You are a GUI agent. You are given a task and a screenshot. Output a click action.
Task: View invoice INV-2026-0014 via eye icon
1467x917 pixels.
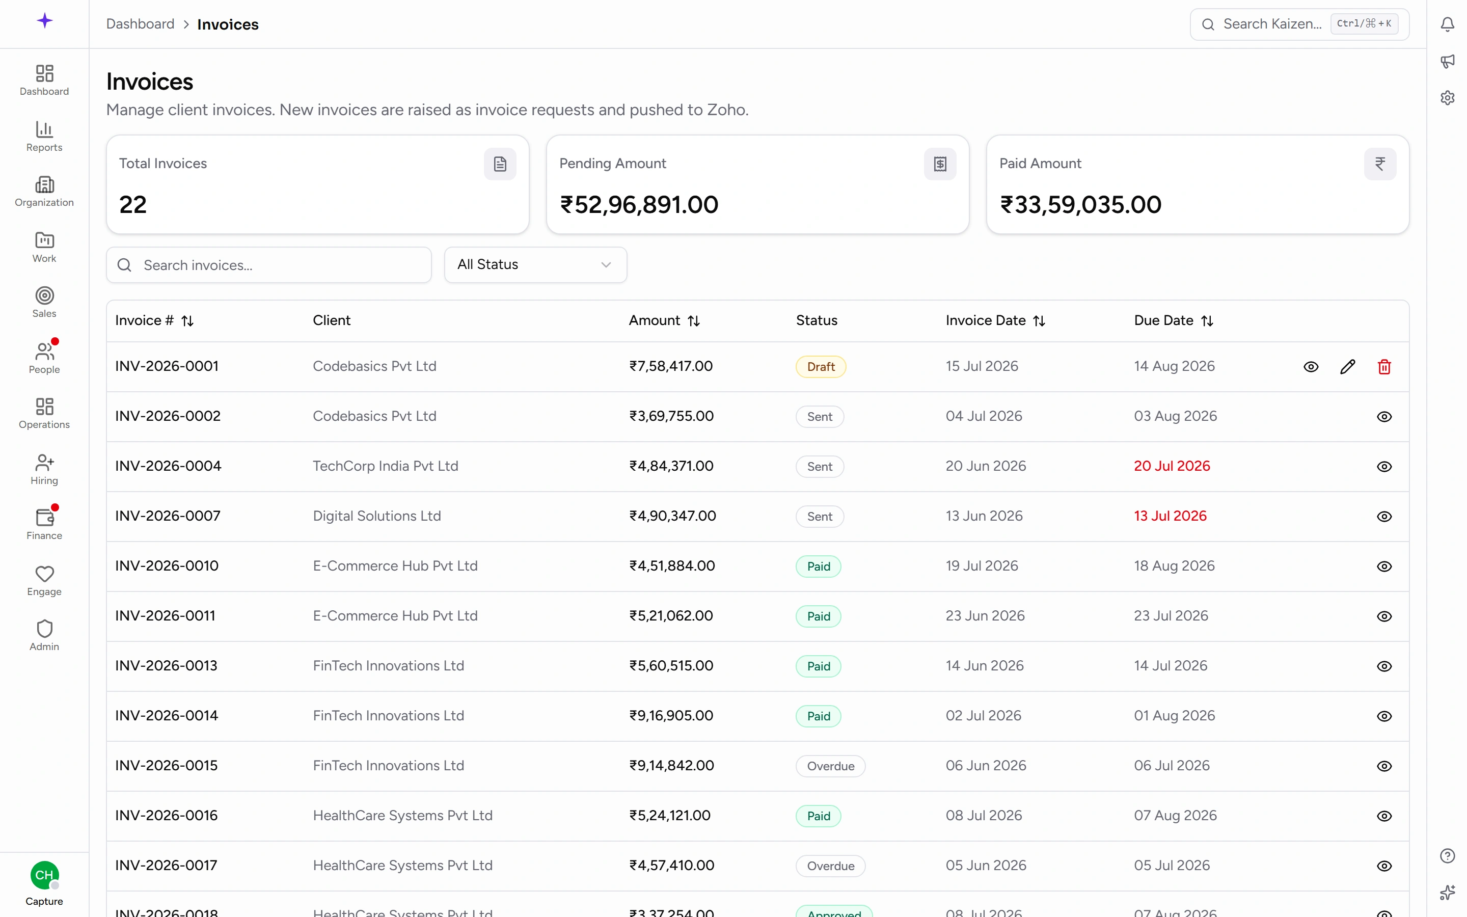1384,716
